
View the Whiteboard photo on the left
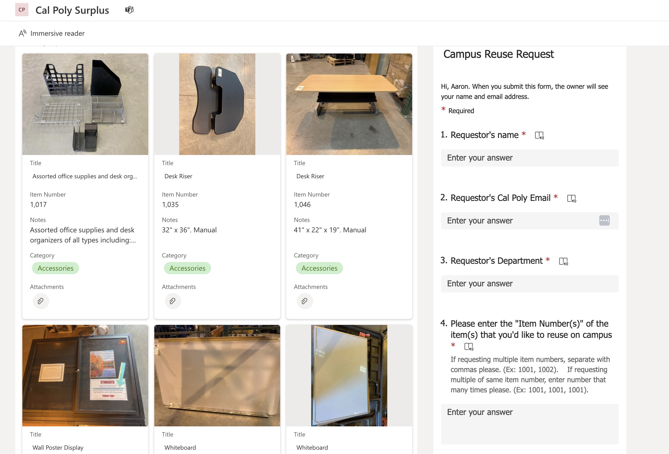pos(217,375)
